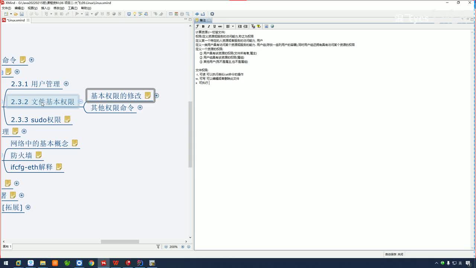Collapse the 2.3.2 文件基本权限 topic

(x=81, y=101)
